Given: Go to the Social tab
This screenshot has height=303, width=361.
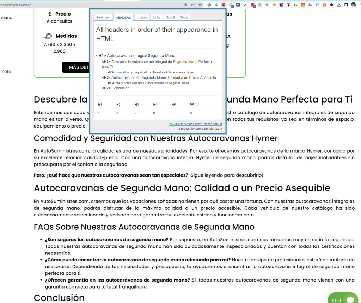Looking at the screenshot, I should [x=170, y=17].
